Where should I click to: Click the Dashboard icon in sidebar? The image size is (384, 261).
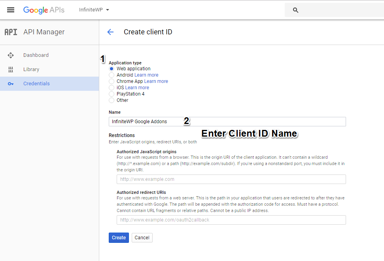[11, 55]
